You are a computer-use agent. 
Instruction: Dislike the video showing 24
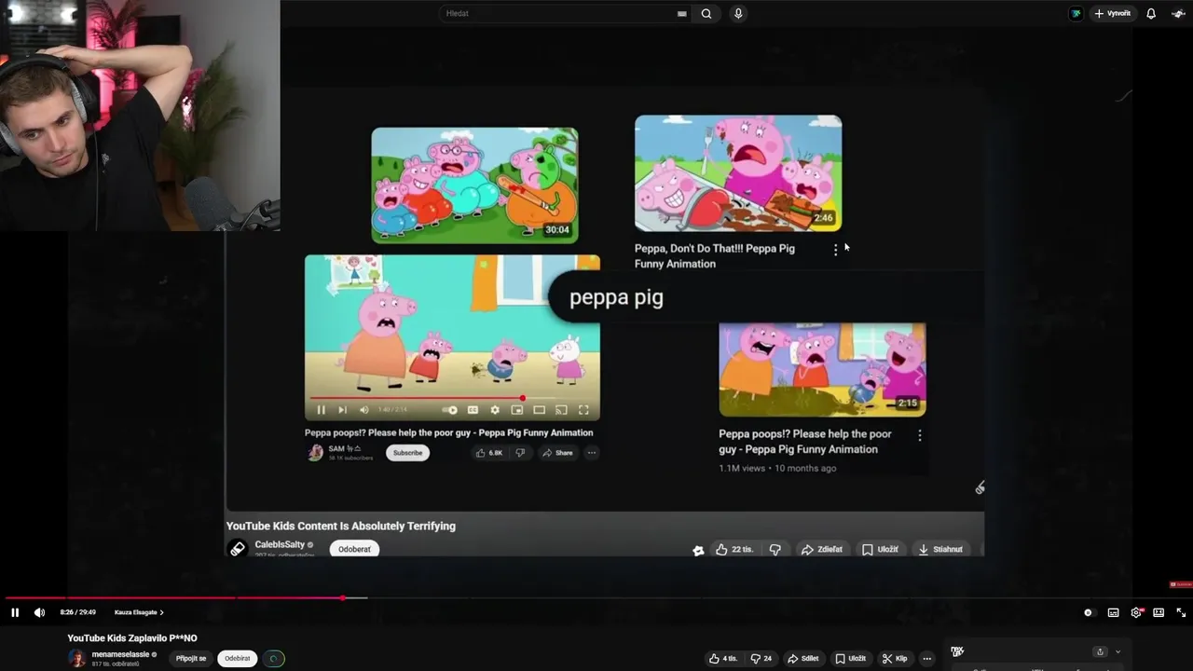pos(761,658)
